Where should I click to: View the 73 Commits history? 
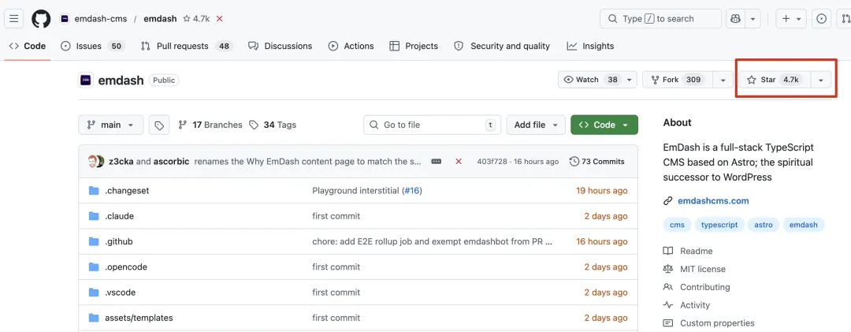click(x=597, y=162)
